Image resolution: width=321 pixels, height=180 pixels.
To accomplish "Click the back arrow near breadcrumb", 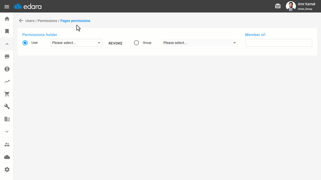I will pyautogui.click(x=21, y=21).
